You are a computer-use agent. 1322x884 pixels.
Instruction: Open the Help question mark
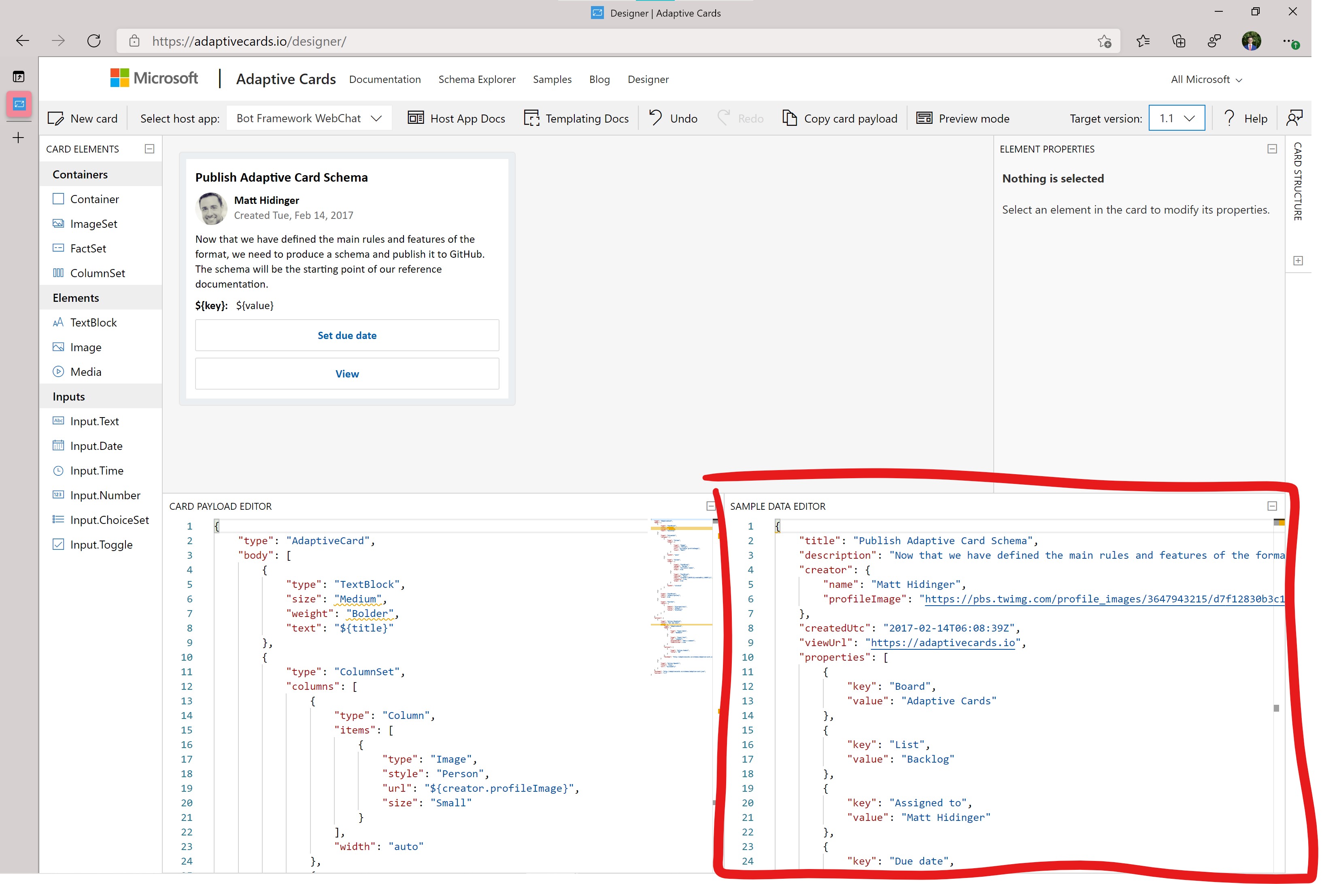pos(1229,118)
